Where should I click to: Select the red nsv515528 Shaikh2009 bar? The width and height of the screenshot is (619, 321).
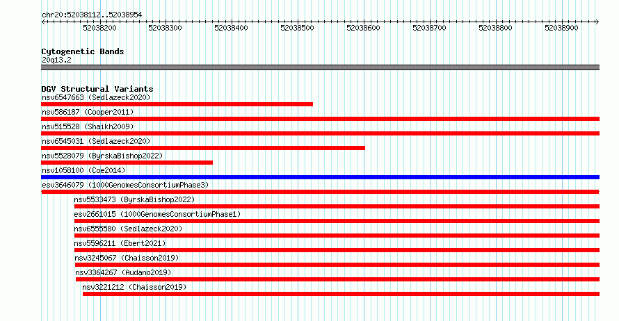(320, 133)
